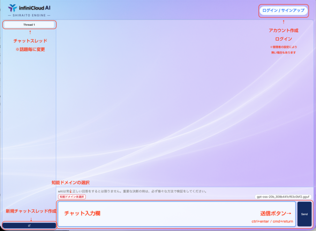The image size is (316, 231).
Task: Click the infiniCloud AI logo
Action: point(29,8)
